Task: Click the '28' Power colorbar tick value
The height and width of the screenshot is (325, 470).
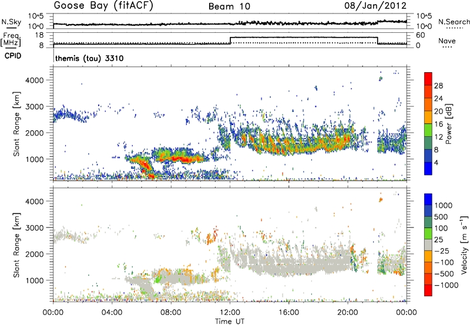Action: (x=438, y=86)
